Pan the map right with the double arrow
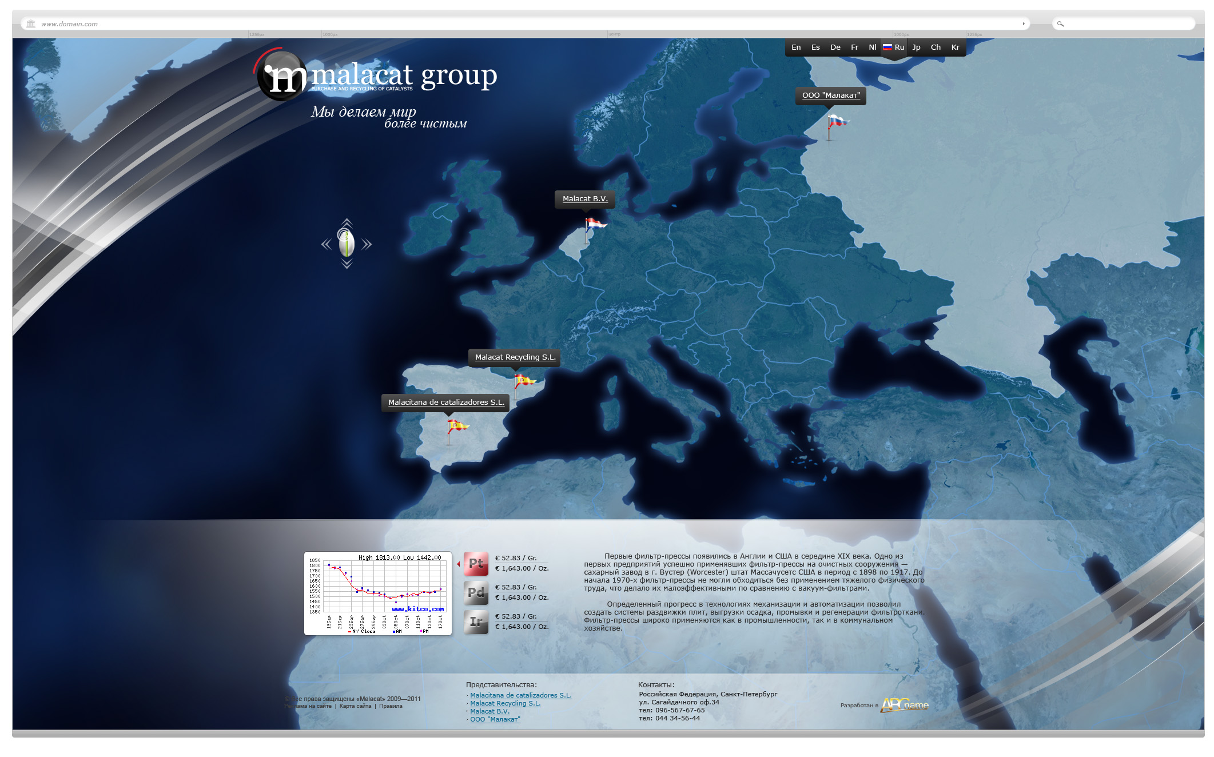Image resolution: width=1214 pixels, height=757 pixels. 367,245
